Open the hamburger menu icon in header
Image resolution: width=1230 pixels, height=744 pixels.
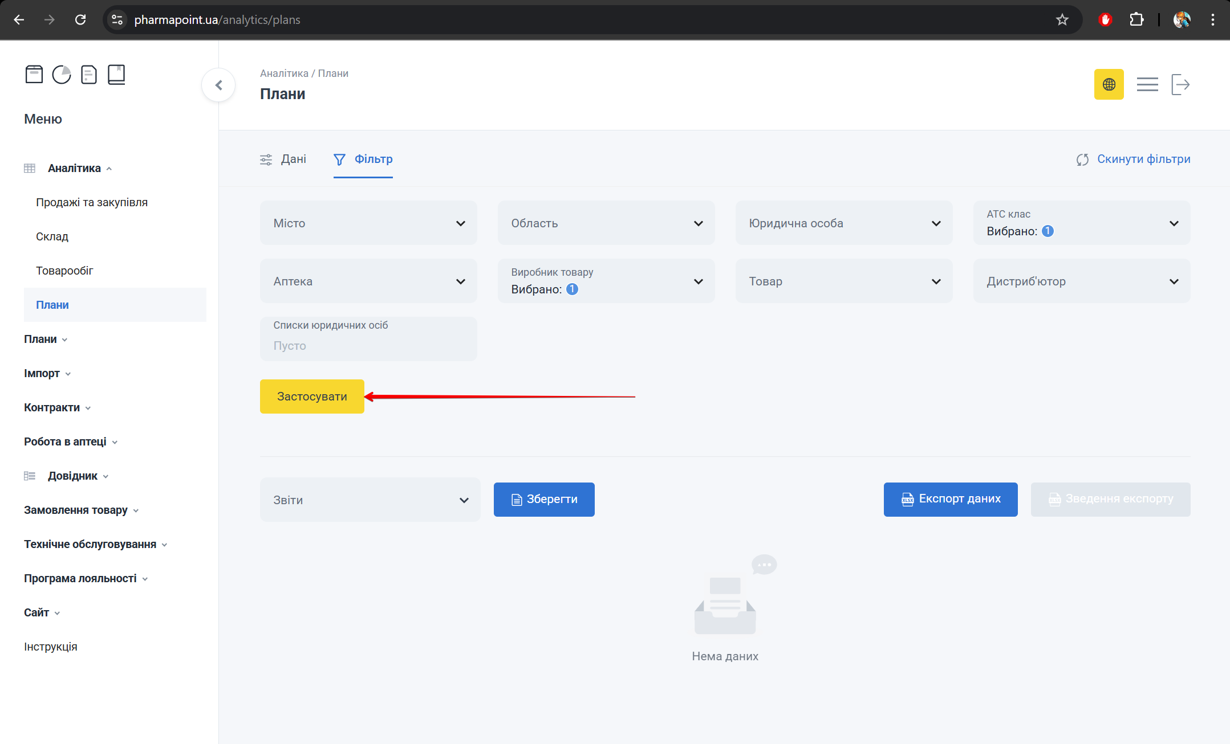coord(1147,85)
